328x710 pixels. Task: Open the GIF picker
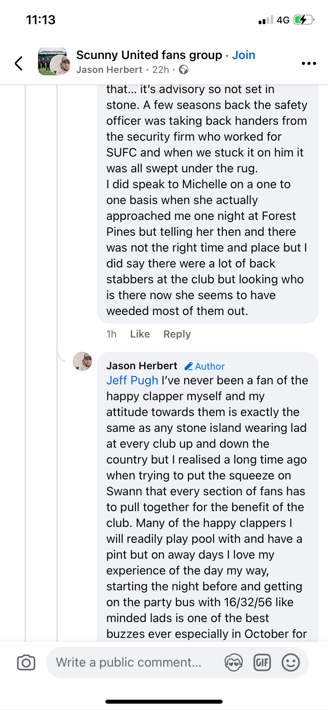(262, 662)
